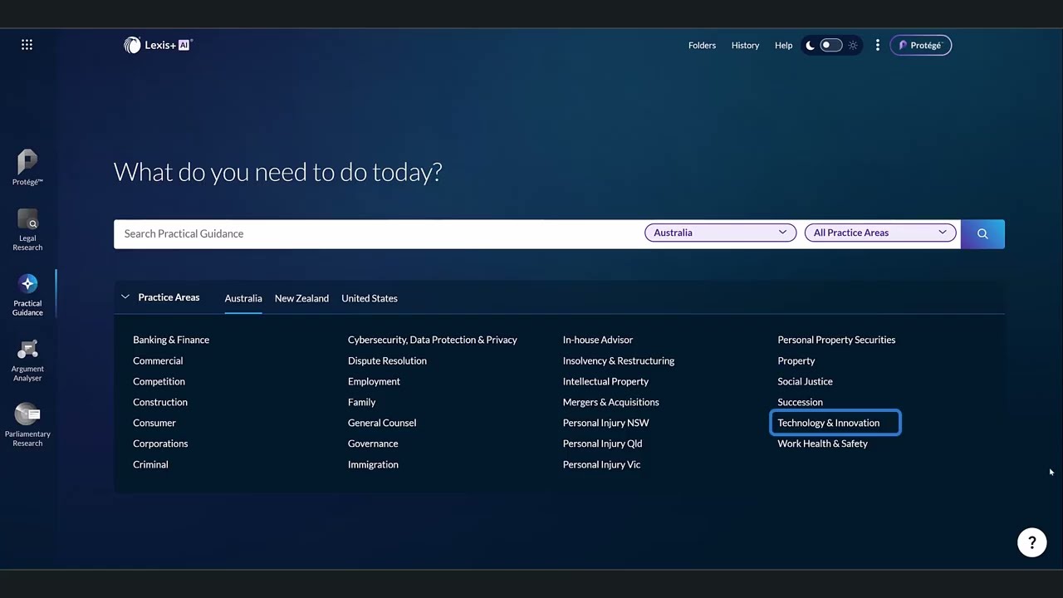The width and height of the screenshot is (1063, 598).
Task: Open the three-dot more options menu
Action: (877, 46)
